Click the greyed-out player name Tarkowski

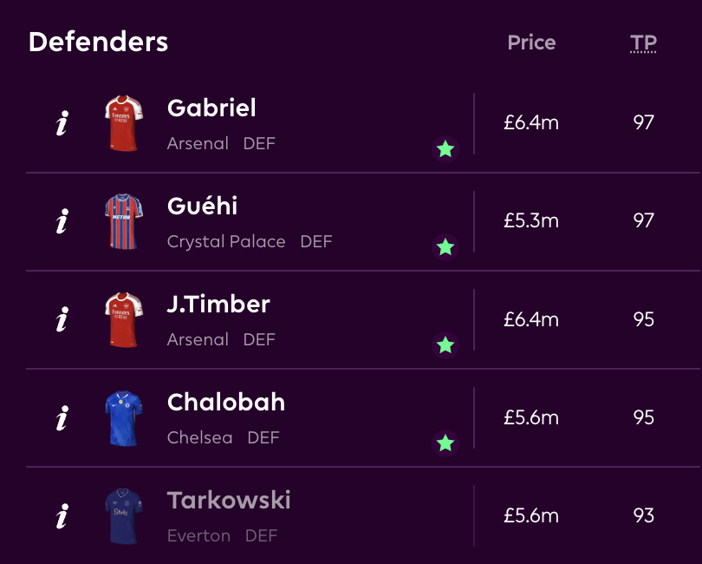[229, 501]
